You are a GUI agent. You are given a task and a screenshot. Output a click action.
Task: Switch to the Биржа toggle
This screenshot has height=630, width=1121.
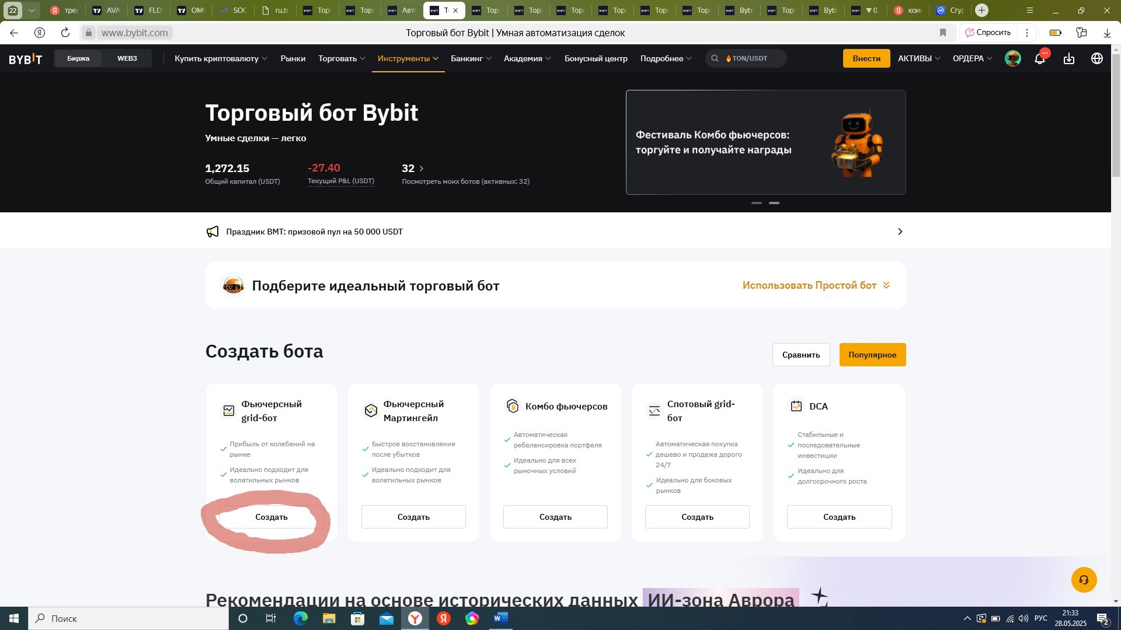pyautogui.click(x=78, y=58)
